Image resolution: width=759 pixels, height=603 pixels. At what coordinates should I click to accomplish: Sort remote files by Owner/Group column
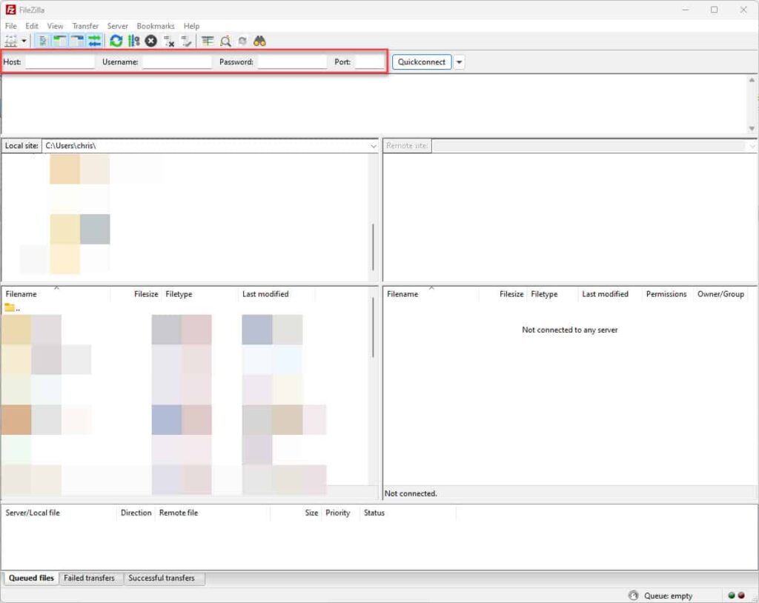tap(720, 294)
